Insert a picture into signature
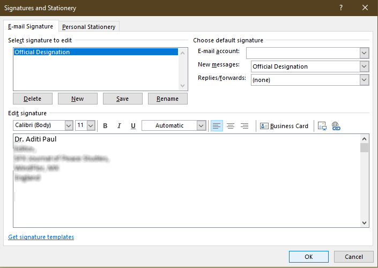 (x=322, y=126)
